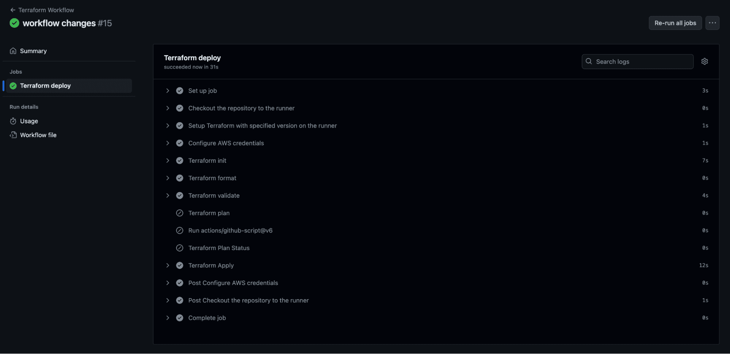730x354 pixels.
Task: Click the Summary home icon
Action: (13, 51)
